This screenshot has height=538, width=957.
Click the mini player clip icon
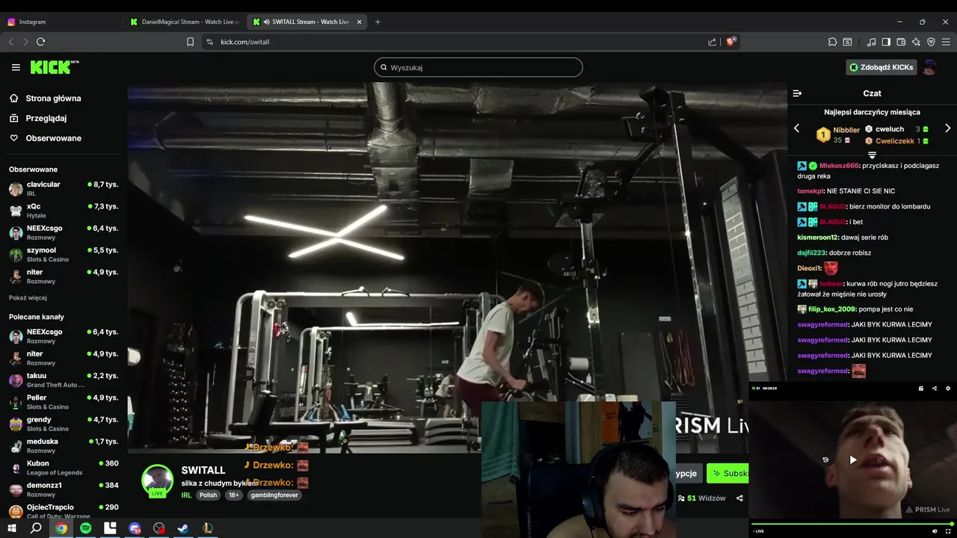(921, 389)
